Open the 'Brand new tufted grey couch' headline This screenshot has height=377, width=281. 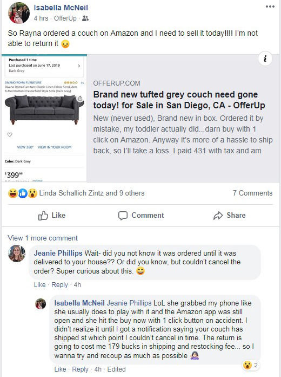[179, 100]
